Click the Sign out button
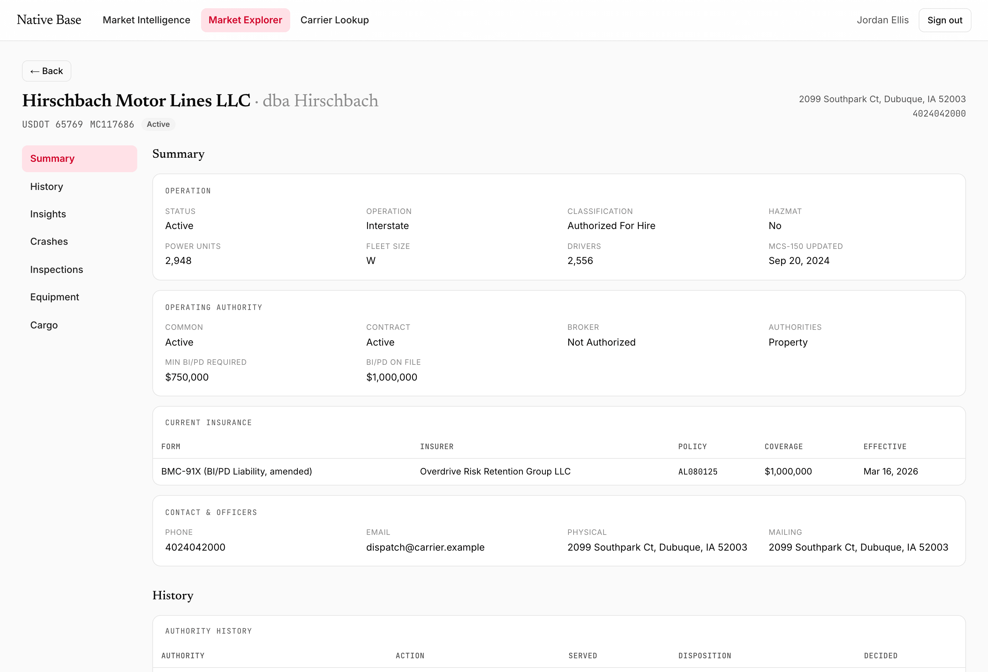Screen dimensions: 988x672 [945, 20]
